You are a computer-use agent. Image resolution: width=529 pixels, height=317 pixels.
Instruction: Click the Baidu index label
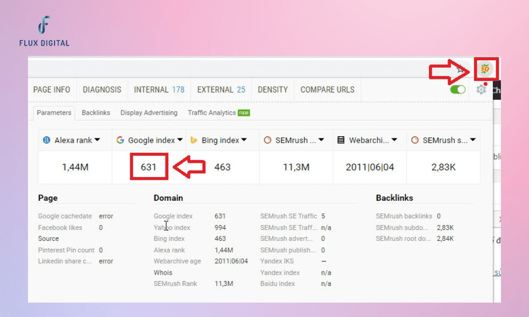coord(277,284)
